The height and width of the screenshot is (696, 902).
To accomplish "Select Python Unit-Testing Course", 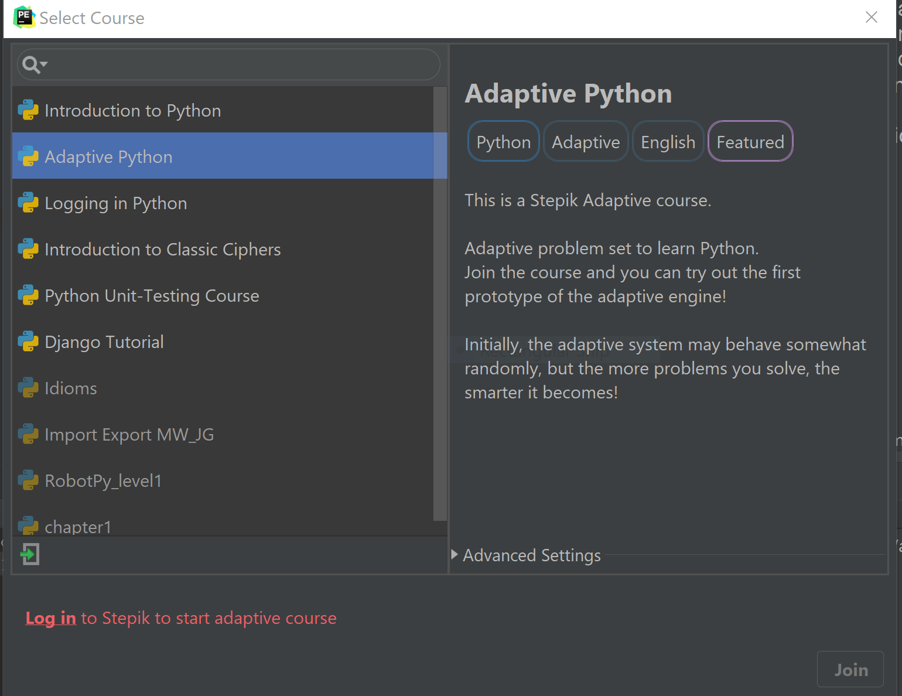I will (223, 295).
